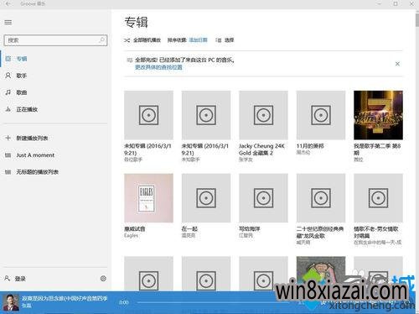Click the playlist icon beside 无标题的播放列表

[8, 172]
